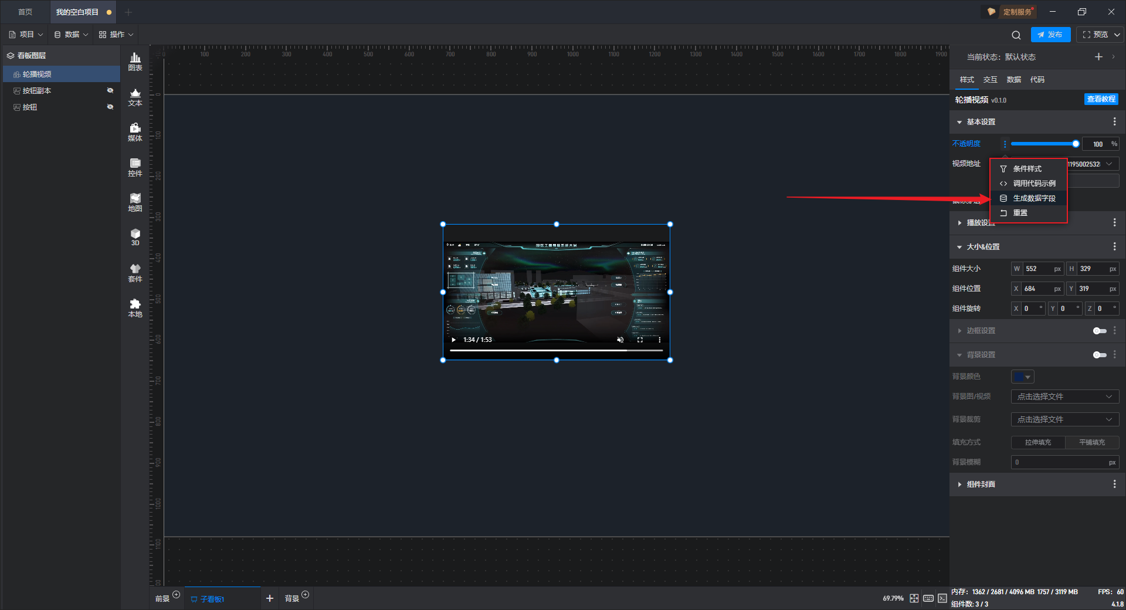This screenshot has height=610, width=1126.
Task: Toggle visibility of 按钮副本 layer
Action: point(110,90)
